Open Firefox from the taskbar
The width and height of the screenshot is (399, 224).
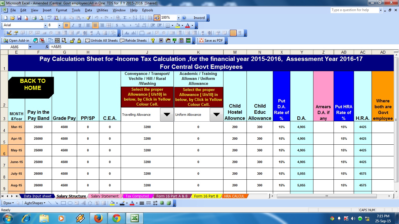[98, 218]
